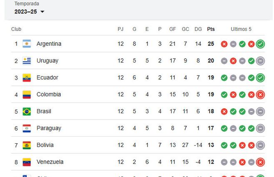Click the Brasil flag icon

click(27, 111)
